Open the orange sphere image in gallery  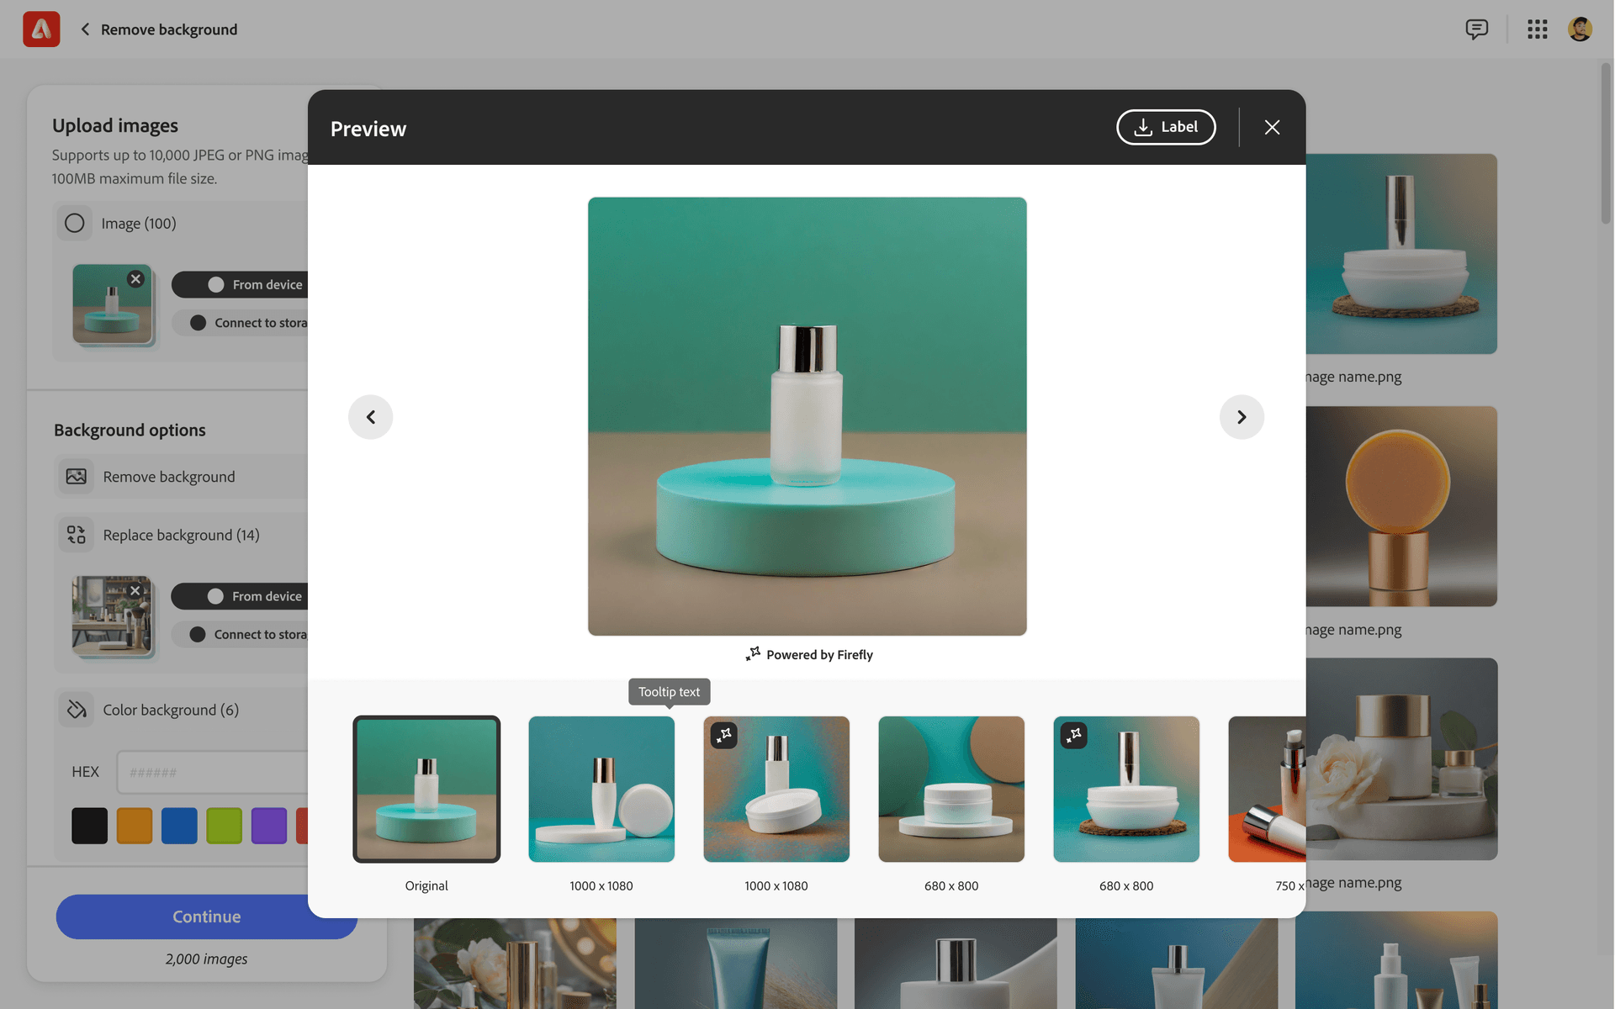point(1401,506)
